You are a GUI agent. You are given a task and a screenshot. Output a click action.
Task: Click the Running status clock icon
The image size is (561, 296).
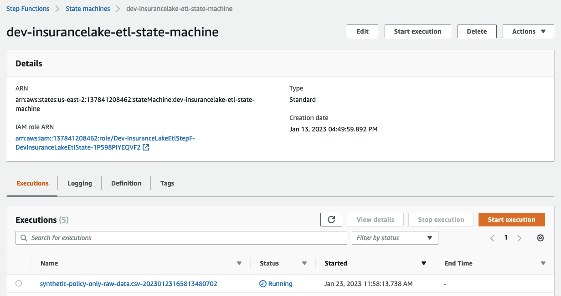tap(262, 283)
